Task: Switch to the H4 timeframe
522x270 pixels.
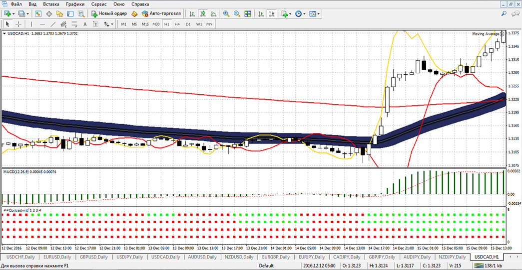Action: click(177, 24)
